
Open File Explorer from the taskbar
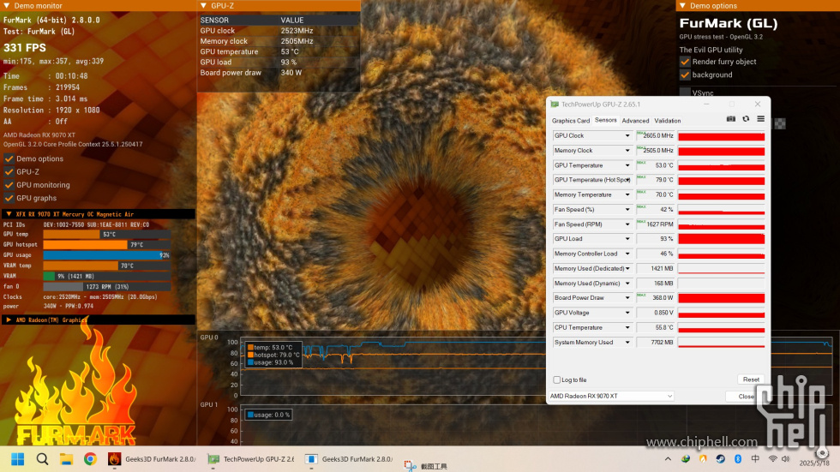click(67, 459)
